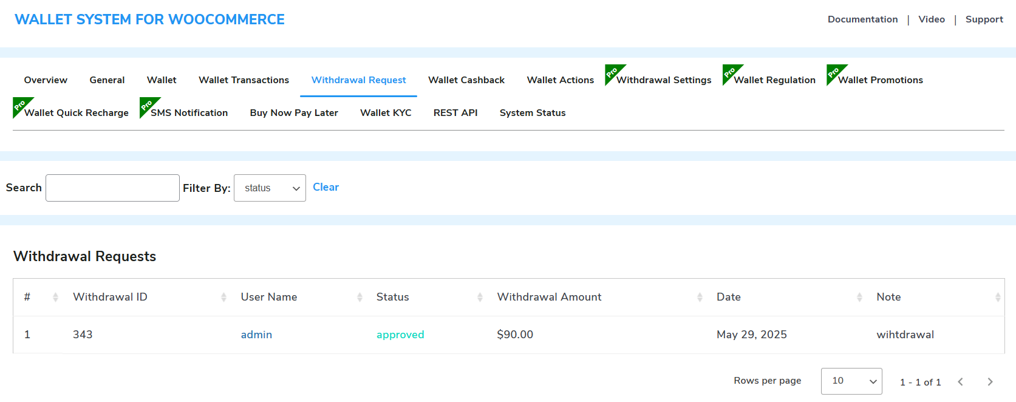Click Pro badge on Wallet Quick Recharge

[20, 105]
